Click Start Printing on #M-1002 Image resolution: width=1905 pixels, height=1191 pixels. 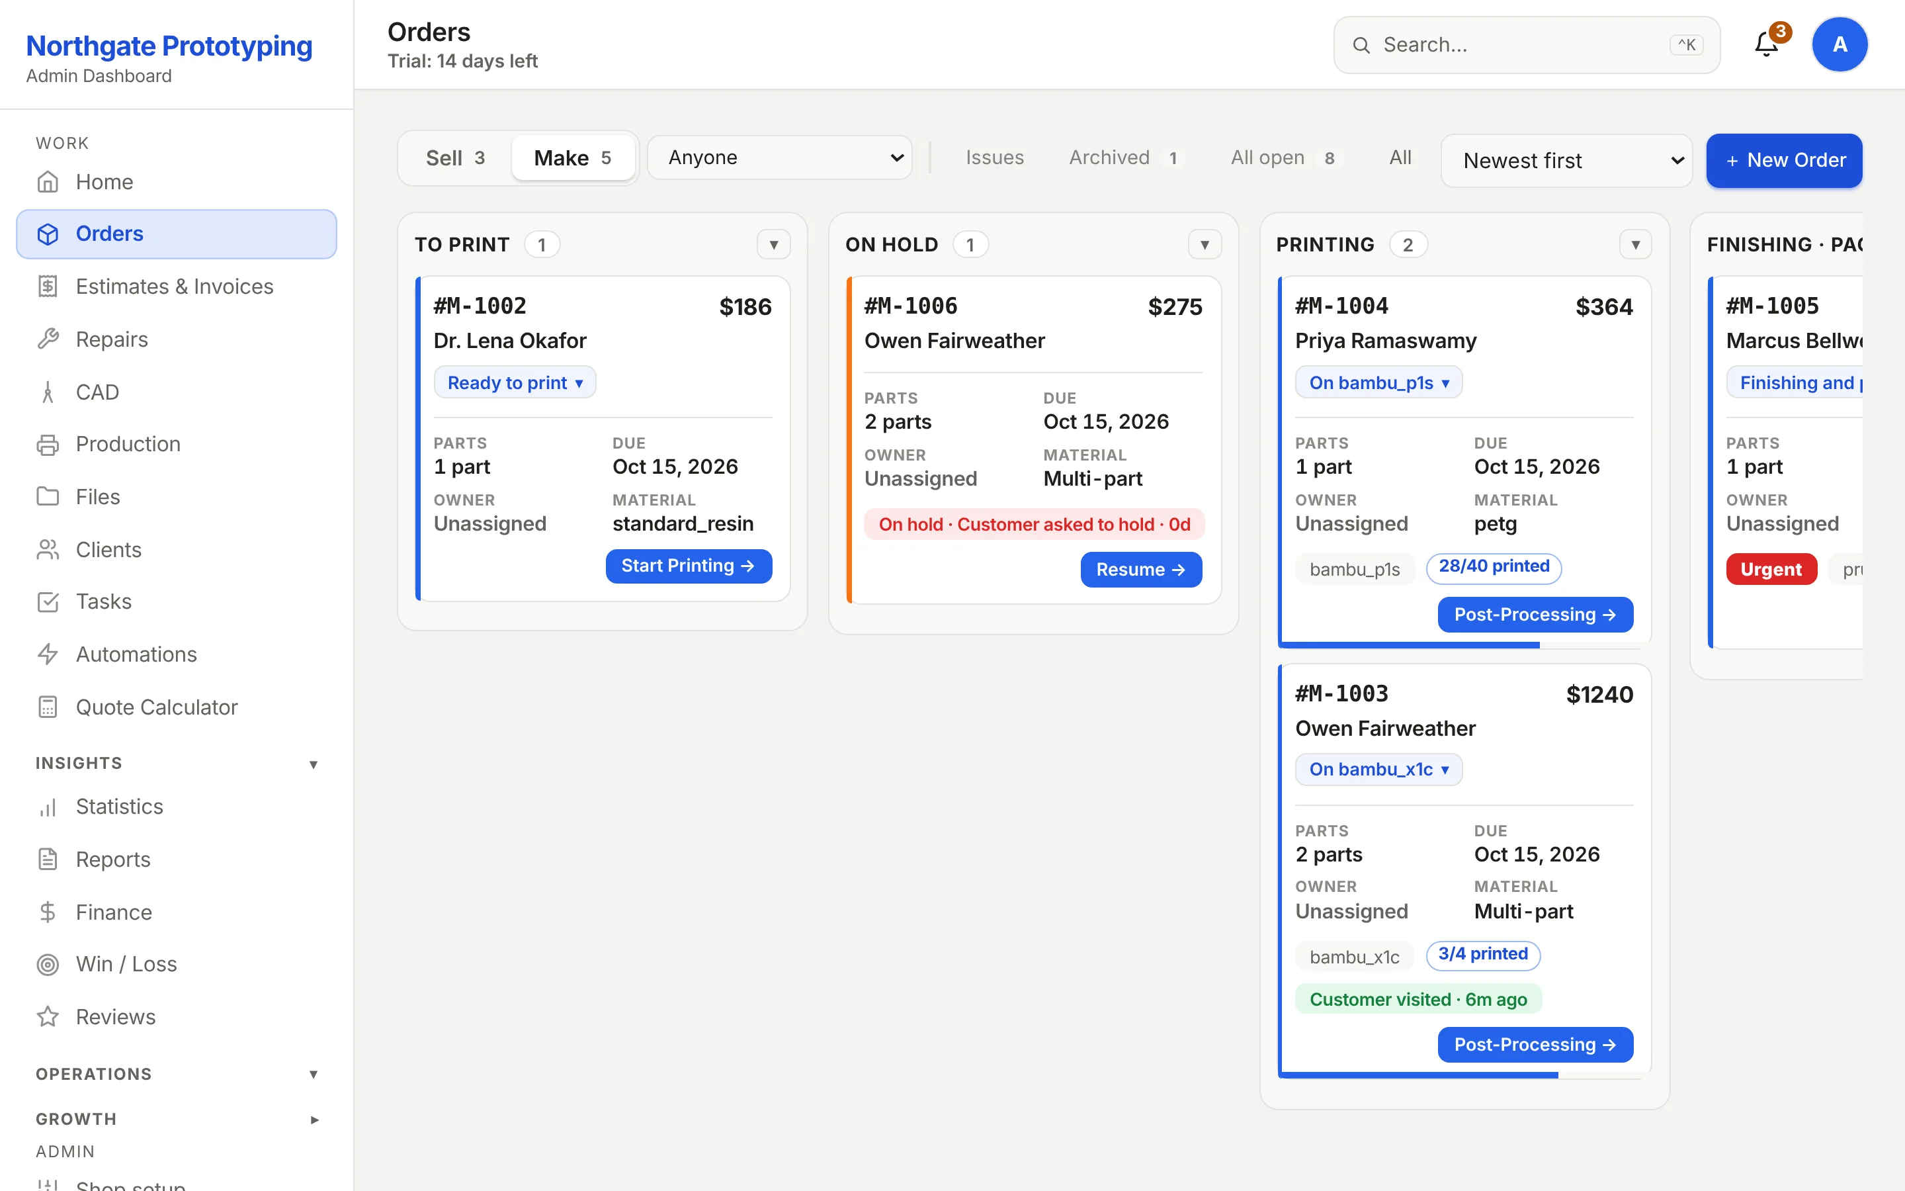tap(688, 566)
